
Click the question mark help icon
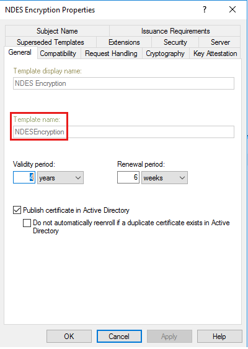pyautogui.click(x=205, y=9)
